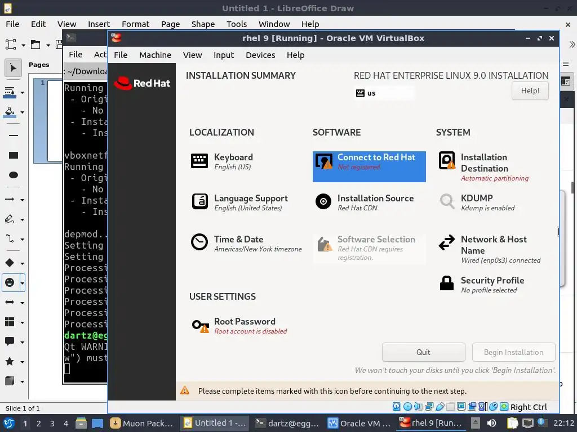Image resolution: width=577 pixels, height=432 pixels.
Task: Select the Rectangle tool in Draw
Action: (x=14, y=155)
